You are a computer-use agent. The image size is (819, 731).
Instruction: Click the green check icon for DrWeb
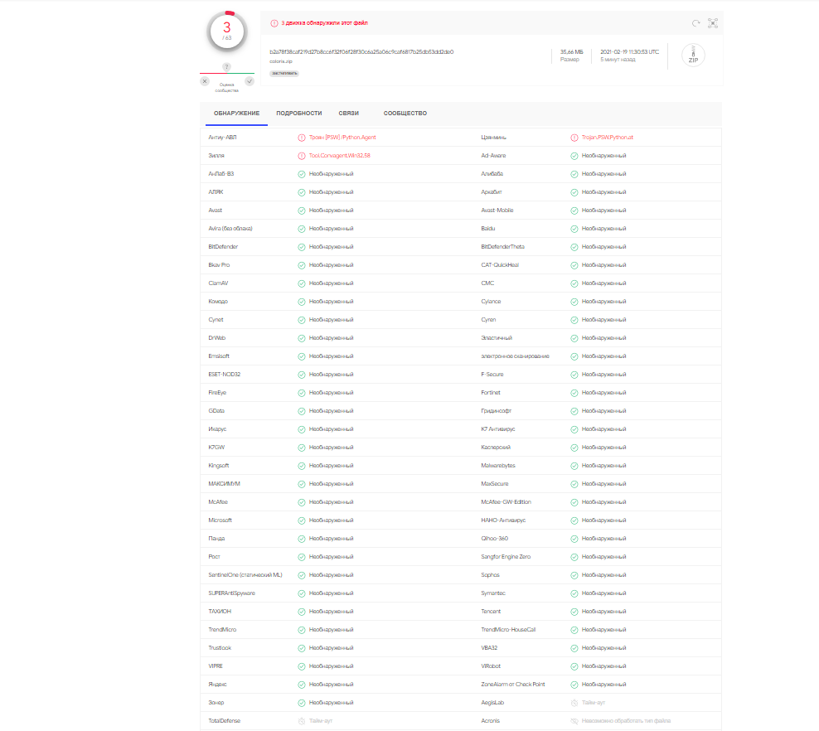(302, 338)
